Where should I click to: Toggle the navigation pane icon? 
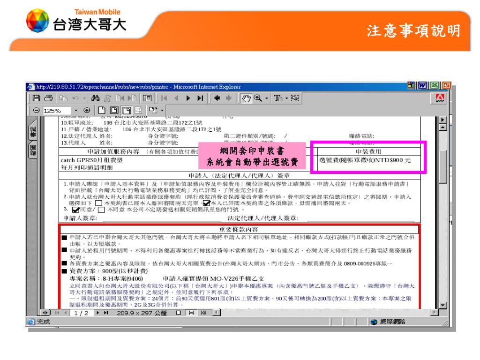point(147,98)
